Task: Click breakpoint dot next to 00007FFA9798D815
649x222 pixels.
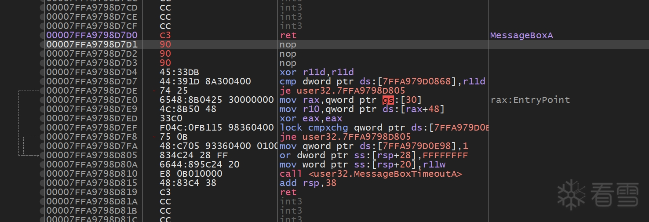Action: [x=42, y=183]
